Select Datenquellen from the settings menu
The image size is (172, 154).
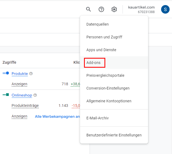tap(97, 24)
